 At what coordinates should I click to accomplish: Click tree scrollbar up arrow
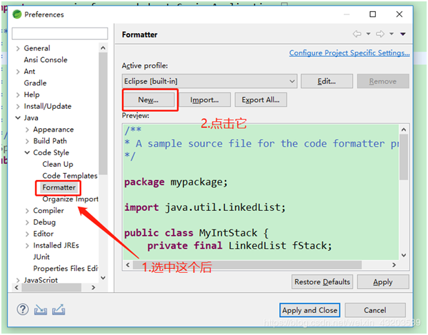(x=103, y=48)
